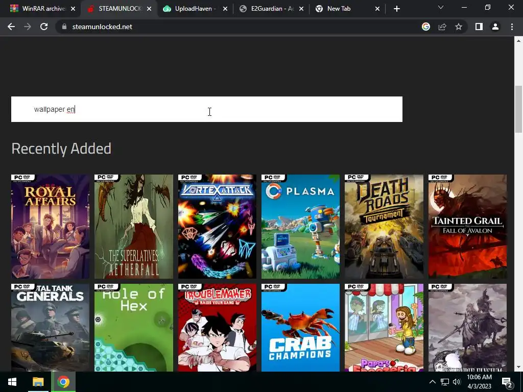Viewport: 523px width, 392px height.
Task: Open the Chrome profile menu
Action: 495,27
